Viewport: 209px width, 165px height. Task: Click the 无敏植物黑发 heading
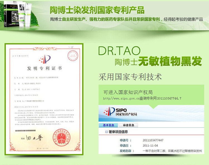170,61
